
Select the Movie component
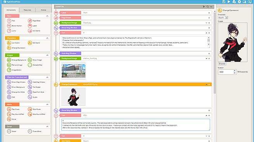click(12, 119)
